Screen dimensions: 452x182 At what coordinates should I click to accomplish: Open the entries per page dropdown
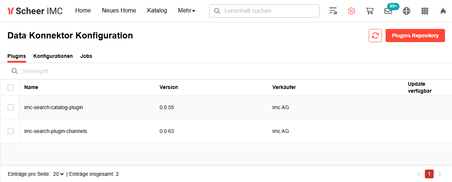pyautogui.click(x=58, y=174)
